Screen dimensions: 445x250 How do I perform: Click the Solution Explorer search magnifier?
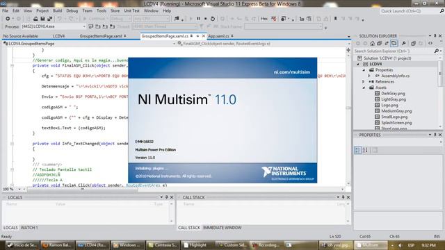(437, 51)
